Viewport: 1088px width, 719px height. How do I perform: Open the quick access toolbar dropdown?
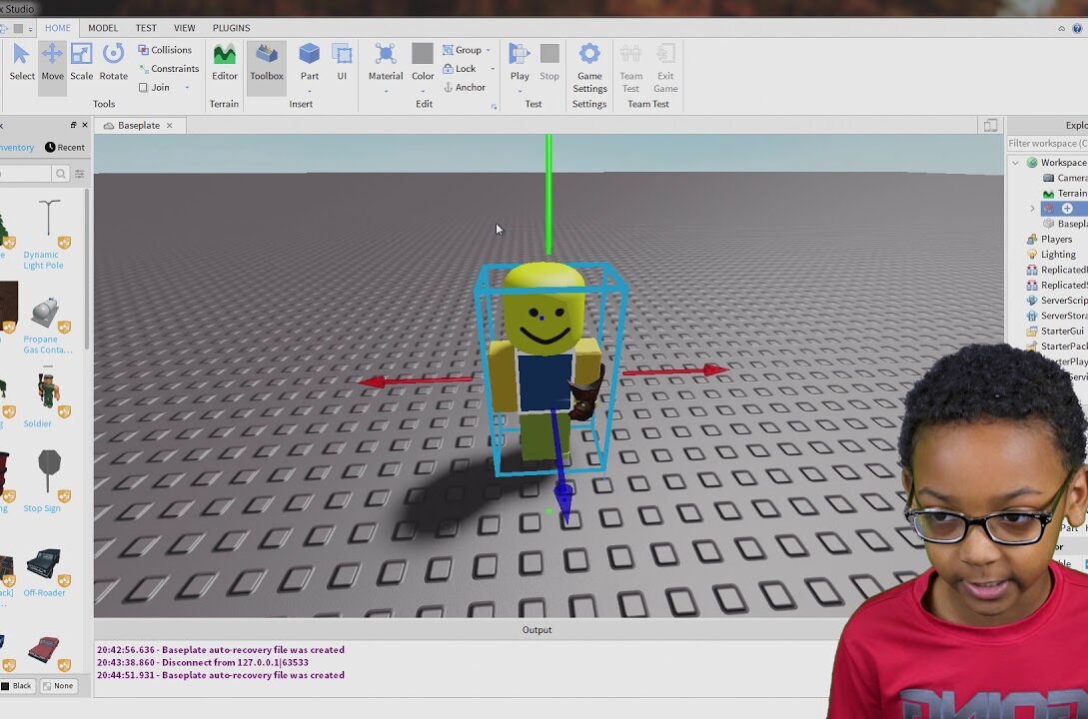click(31, 28)
